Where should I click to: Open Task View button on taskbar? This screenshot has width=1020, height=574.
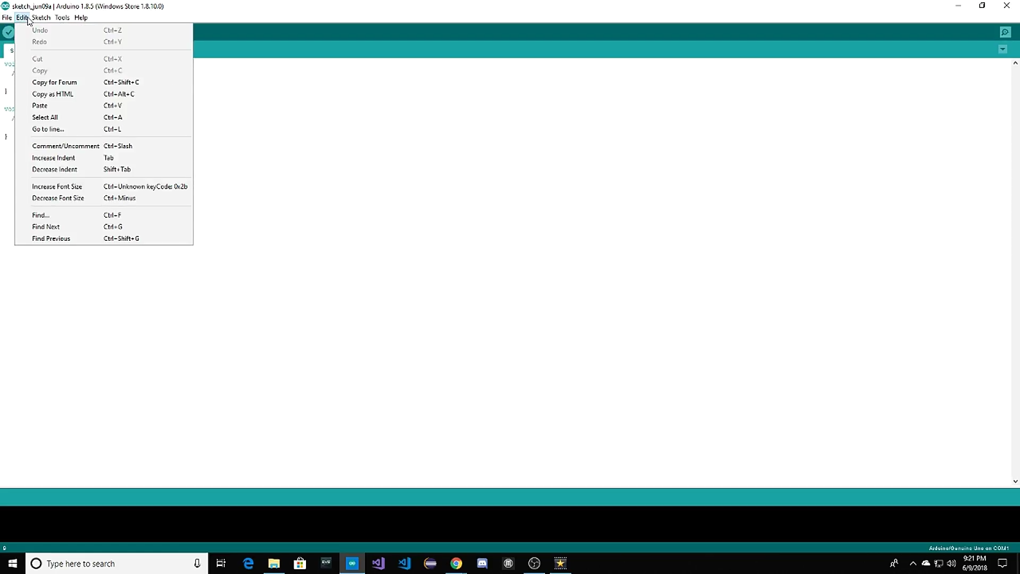221,563
